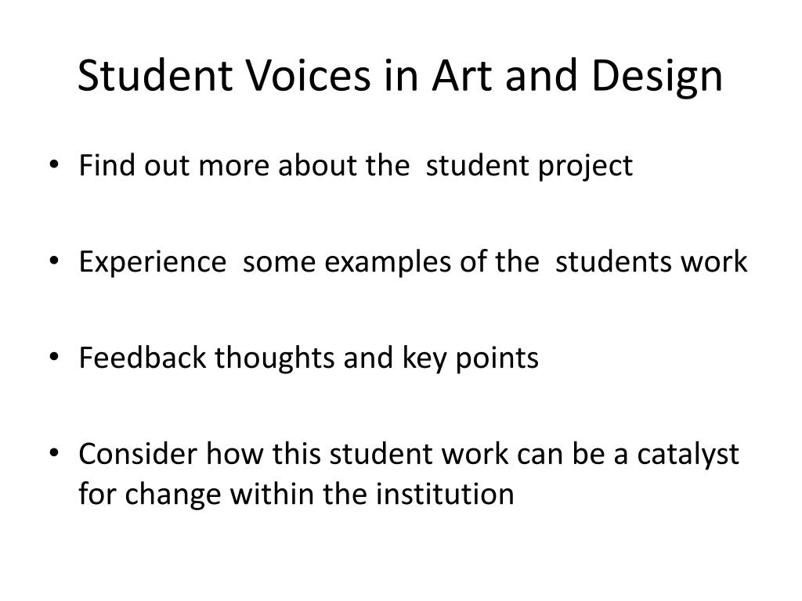Click the line 'for change within the institution'

296,495
